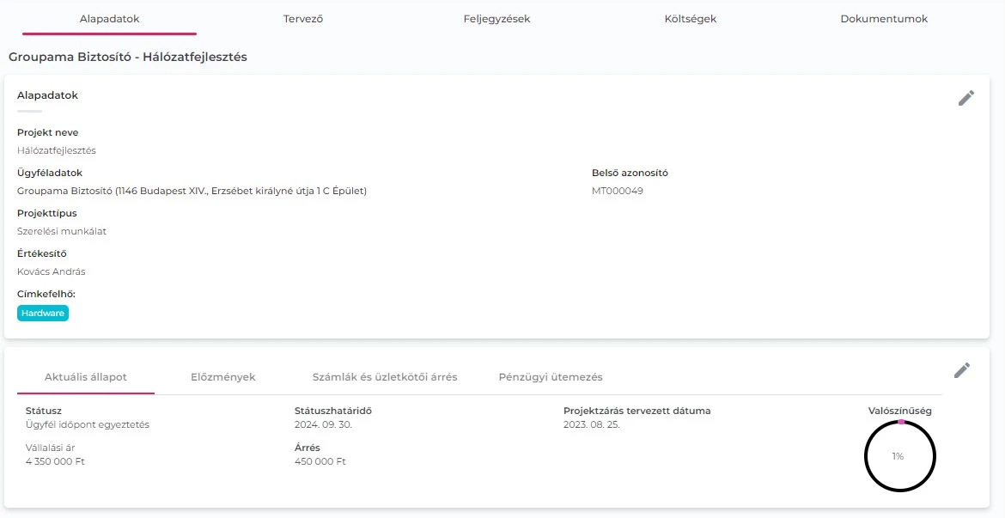
Task: Select the Hardware tag chip
Action: pyautogui.click(x=42, y=313)
